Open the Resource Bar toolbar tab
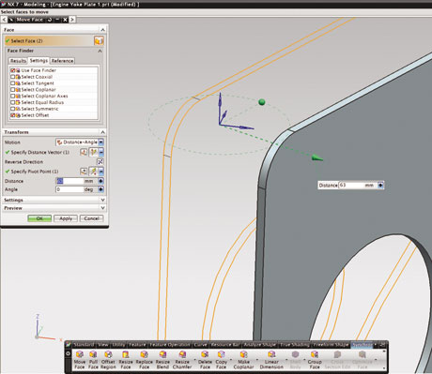Screen dimensions: 432x374 click(x=225, y=345)
